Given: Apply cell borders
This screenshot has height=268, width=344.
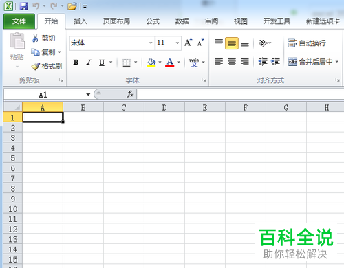Looking at the screenshot, I should (127, 63).
